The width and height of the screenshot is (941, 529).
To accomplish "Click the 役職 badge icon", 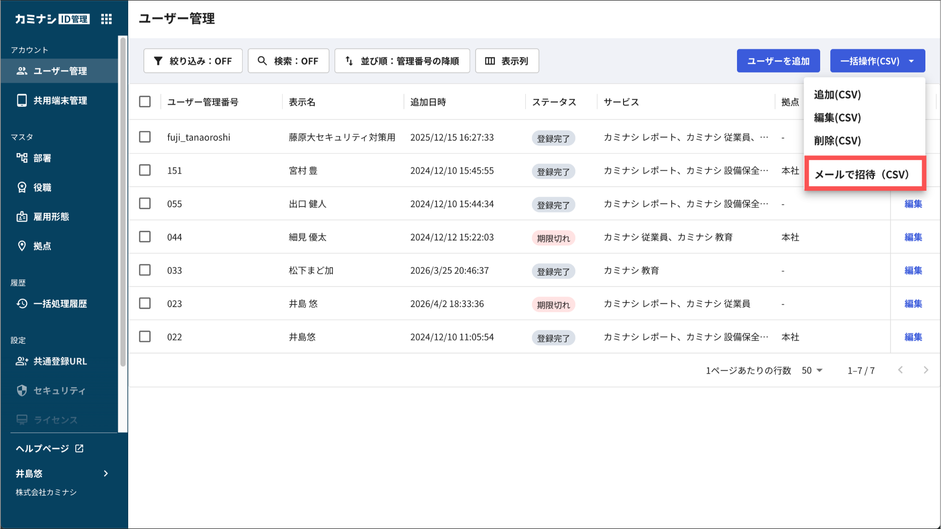I will pyautogui.click(x=22, y=187).
